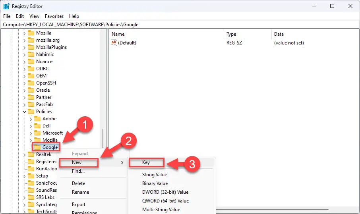
Task: Open the View menu
Action: 34,16
